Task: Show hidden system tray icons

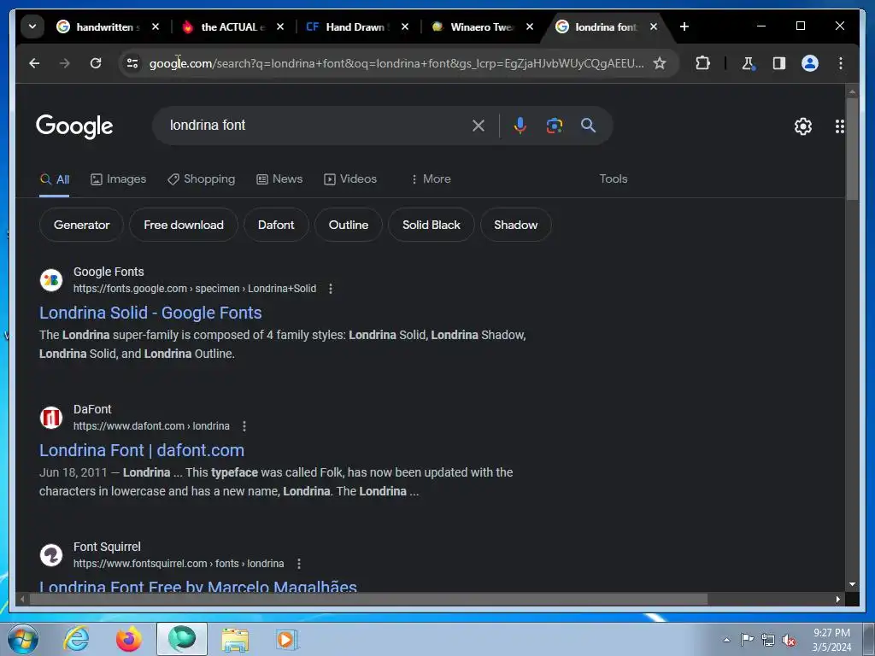Action: pyautogui.click(x=726, y=640)
